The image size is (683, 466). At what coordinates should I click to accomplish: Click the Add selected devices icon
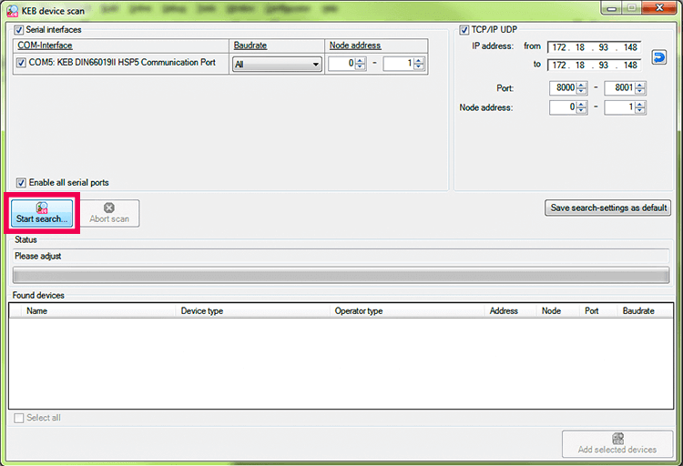click(x=617, y=439)
